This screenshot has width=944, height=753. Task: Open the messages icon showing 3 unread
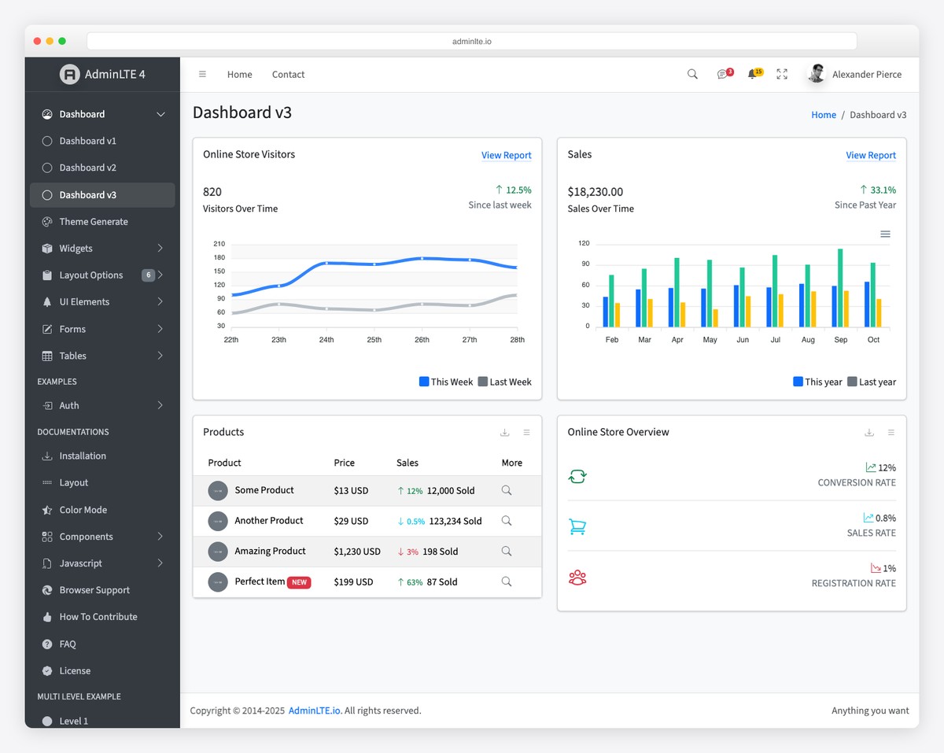click(x=723, y=74)
